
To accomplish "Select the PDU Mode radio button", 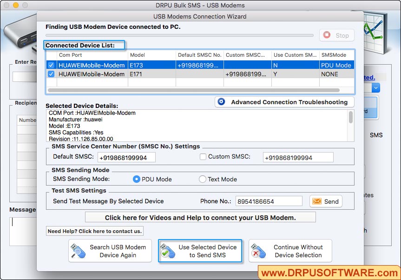I will [138, 179].
